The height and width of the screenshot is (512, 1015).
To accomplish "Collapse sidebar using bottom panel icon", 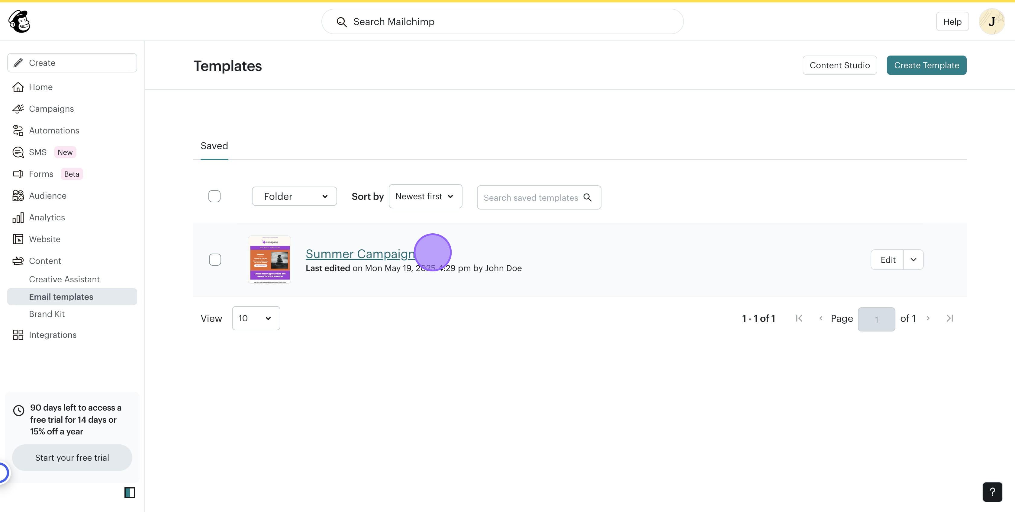I will pyautogui.click(x=130, y=493).
